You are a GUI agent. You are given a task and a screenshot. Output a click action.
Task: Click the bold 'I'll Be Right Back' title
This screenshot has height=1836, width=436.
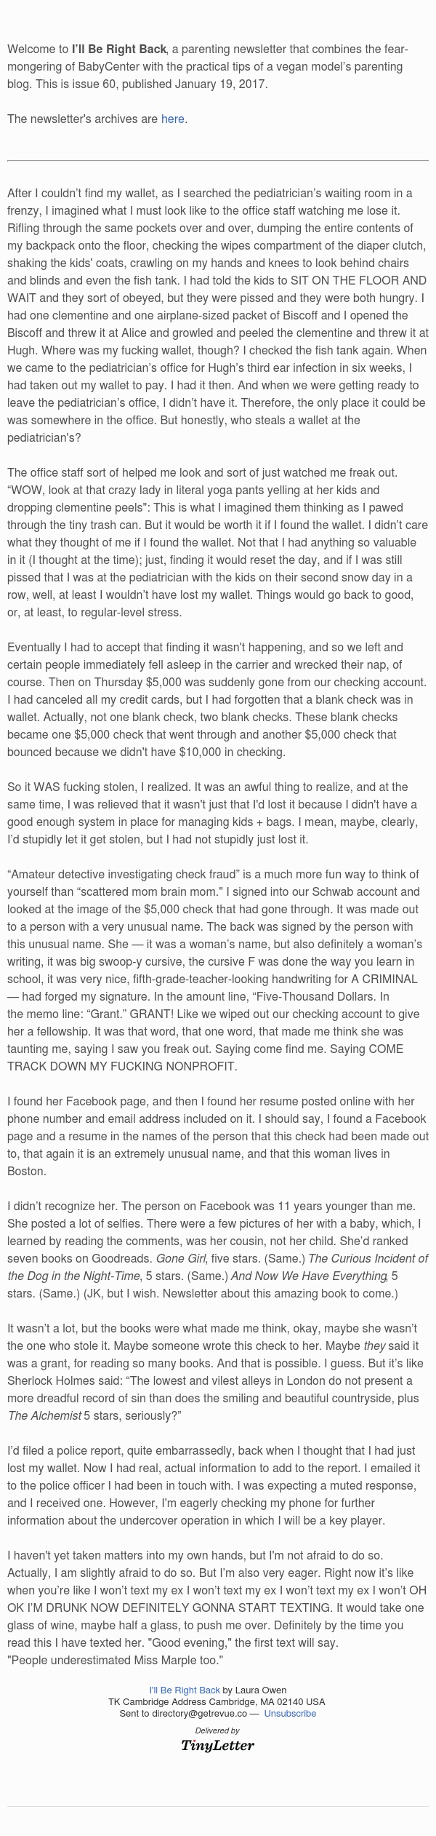tap(119, 49)
